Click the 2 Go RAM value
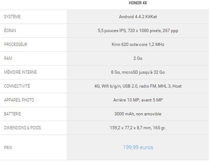 138,58
